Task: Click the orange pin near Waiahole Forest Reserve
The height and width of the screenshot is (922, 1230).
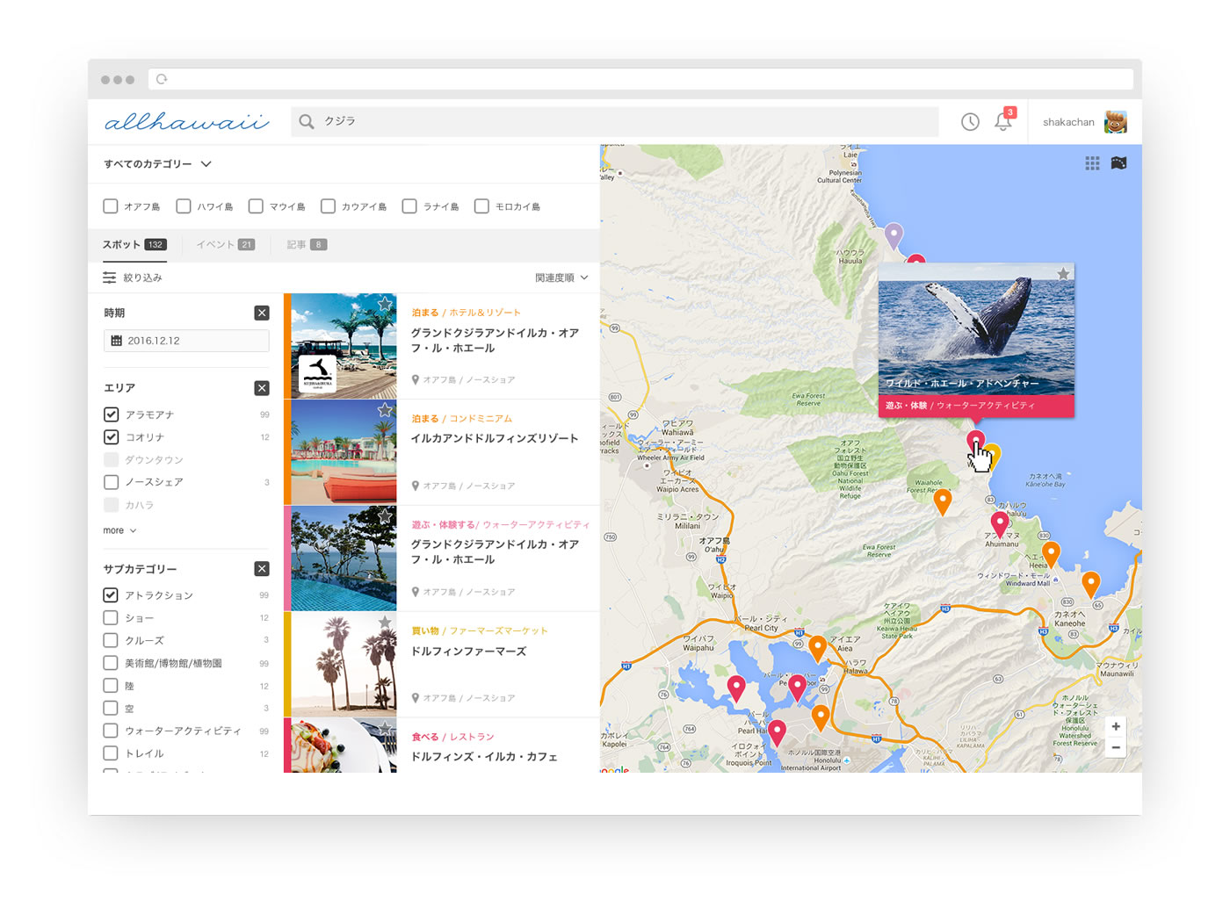Action: (943, 501)
